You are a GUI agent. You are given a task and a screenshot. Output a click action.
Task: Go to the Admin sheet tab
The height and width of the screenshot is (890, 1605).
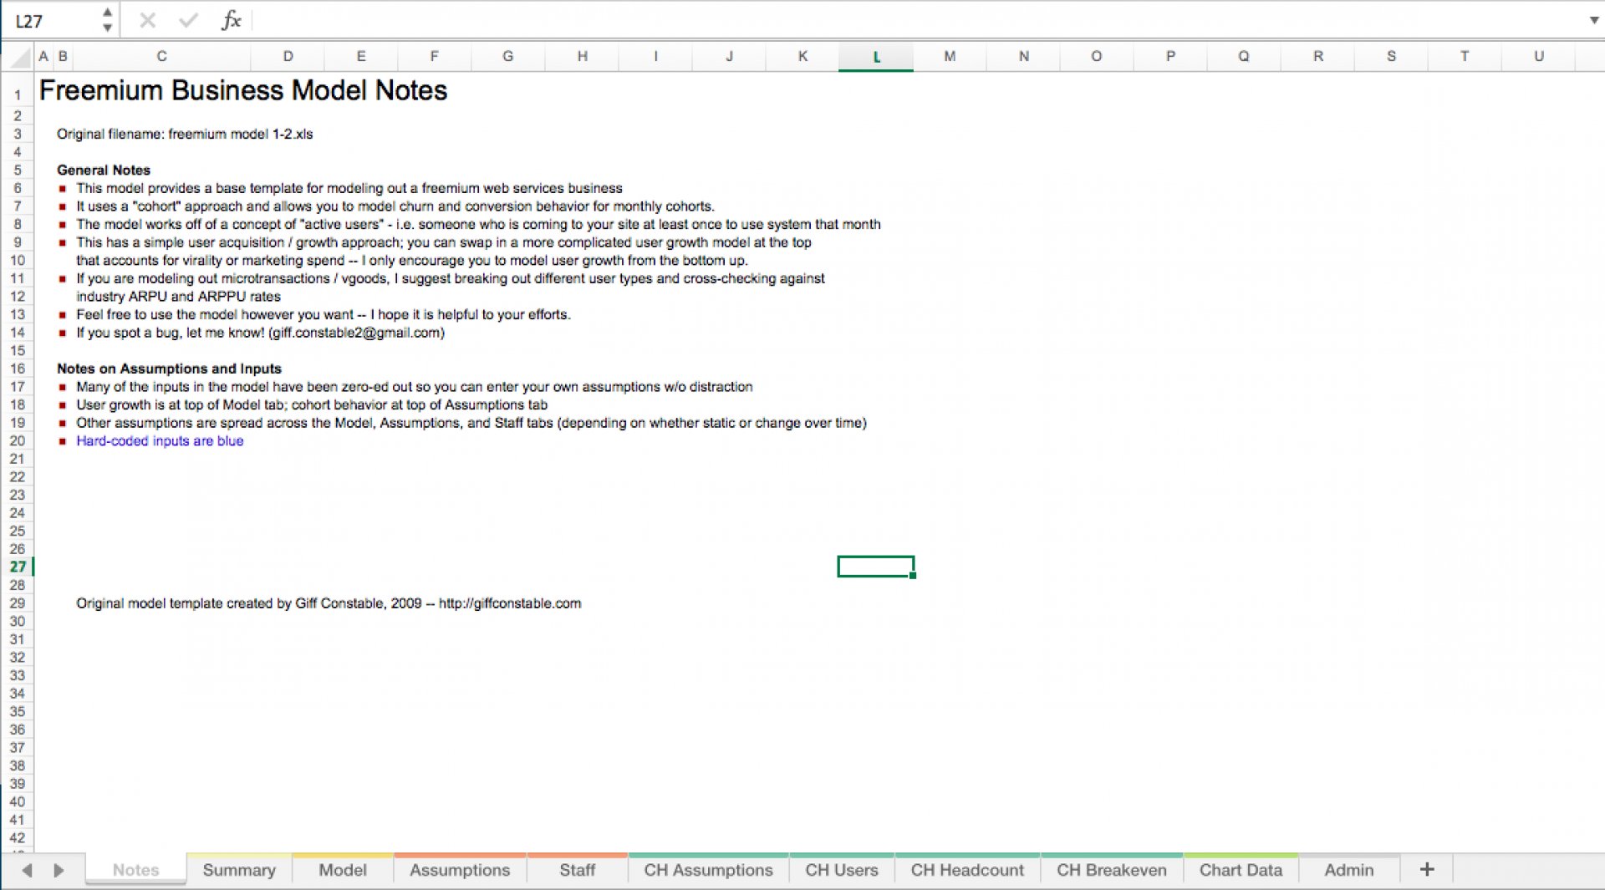click(1349, 870)
